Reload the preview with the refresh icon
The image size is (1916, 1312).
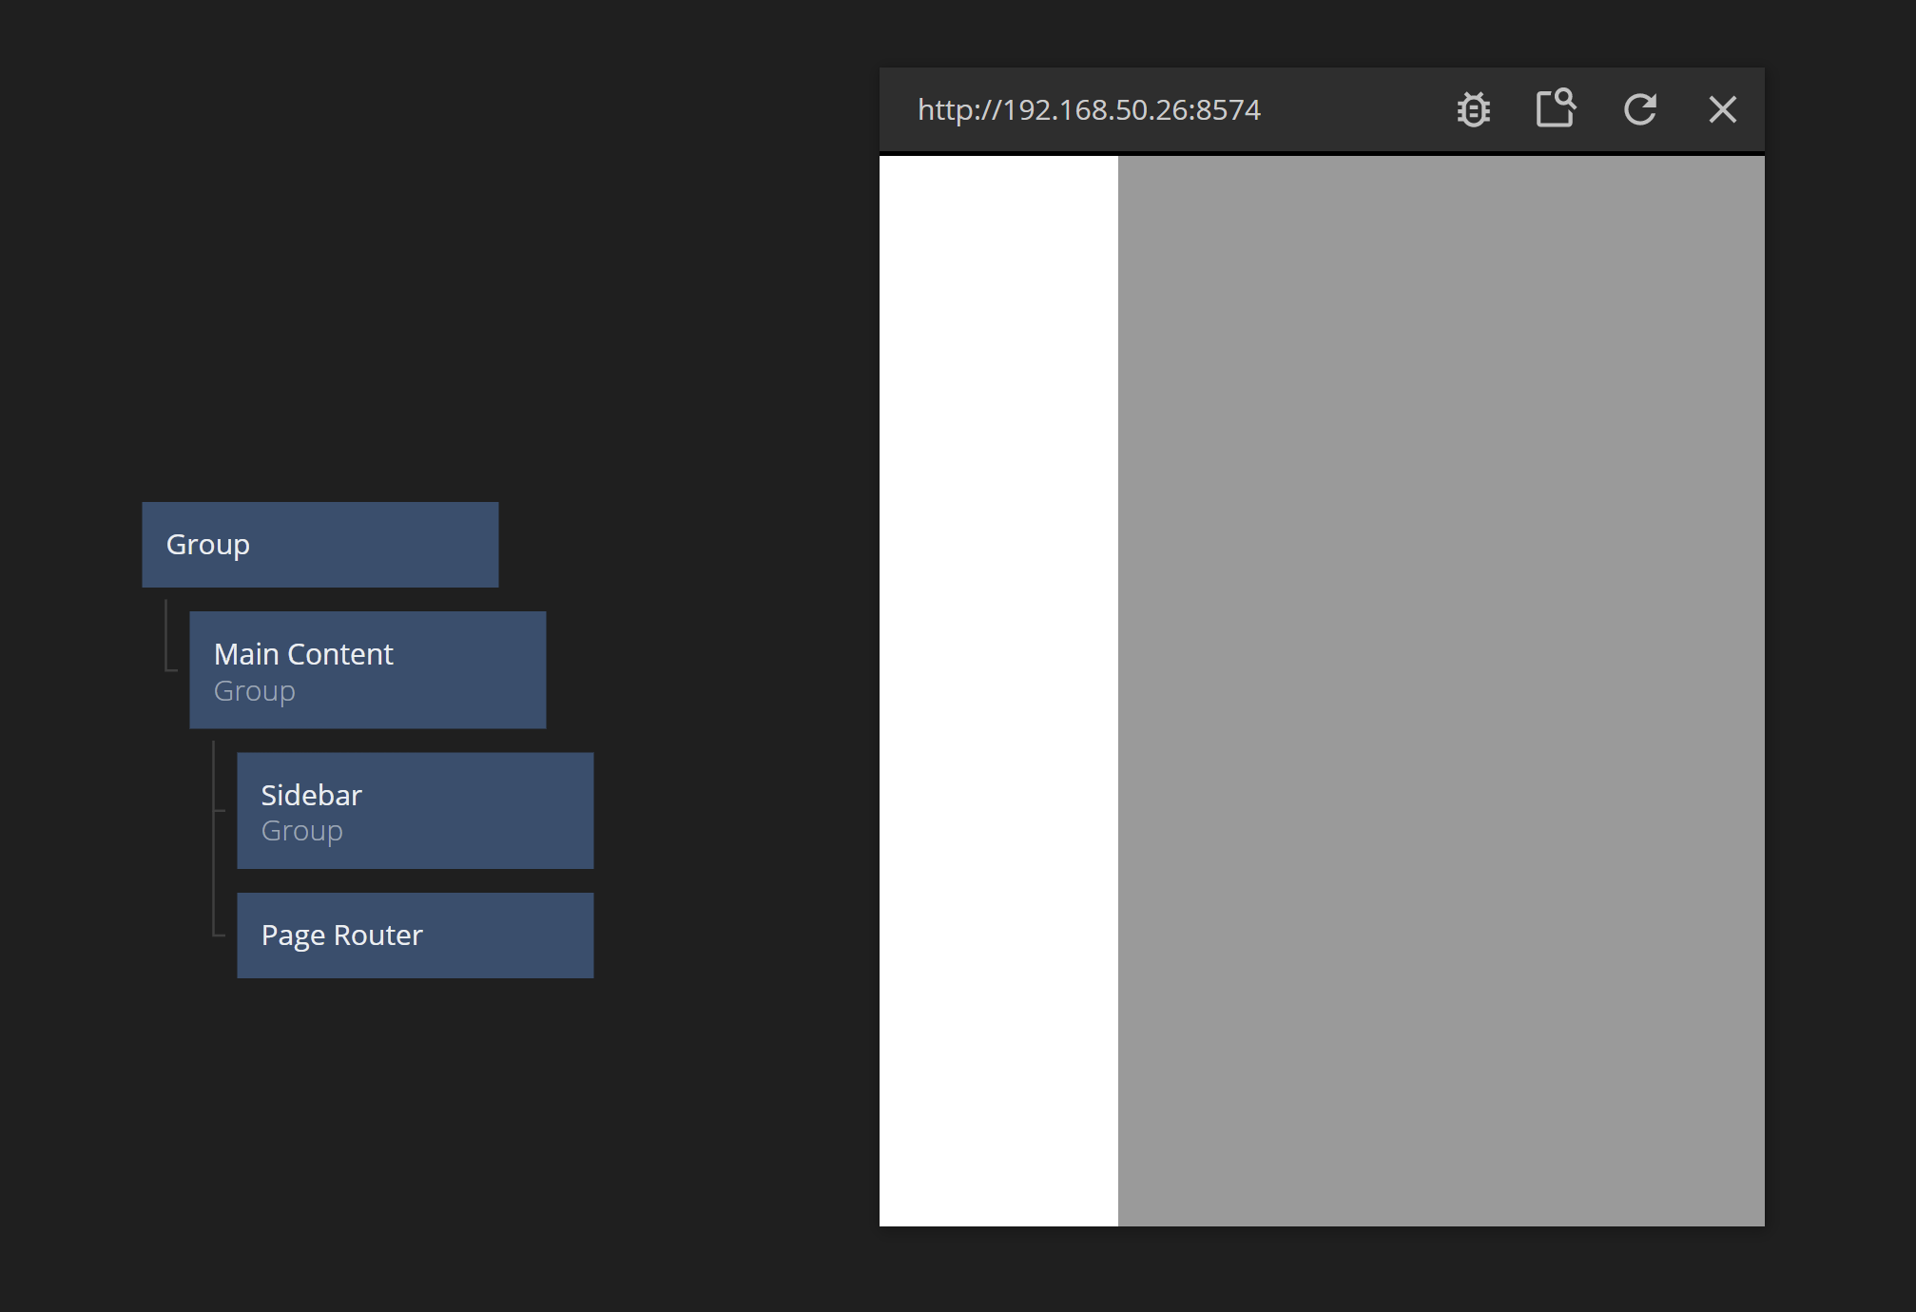point(1639,109)
